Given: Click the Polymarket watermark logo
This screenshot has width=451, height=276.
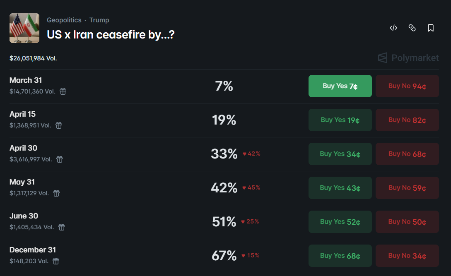Looking at the screenshot, I should click(408, 58).
